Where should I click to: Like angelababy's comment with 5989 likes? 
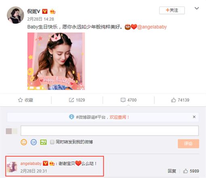pyautogui.click(x=185, y=171)
